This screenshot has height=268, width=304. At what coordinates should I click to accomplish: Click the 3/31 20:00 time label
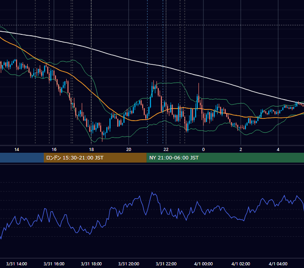click(129, 264)
